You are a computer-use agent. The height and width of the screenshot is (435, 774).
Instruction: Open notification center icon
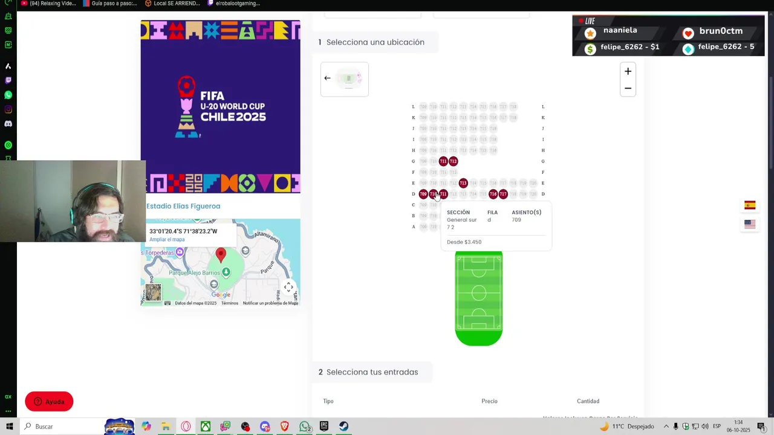coord(761,427)
